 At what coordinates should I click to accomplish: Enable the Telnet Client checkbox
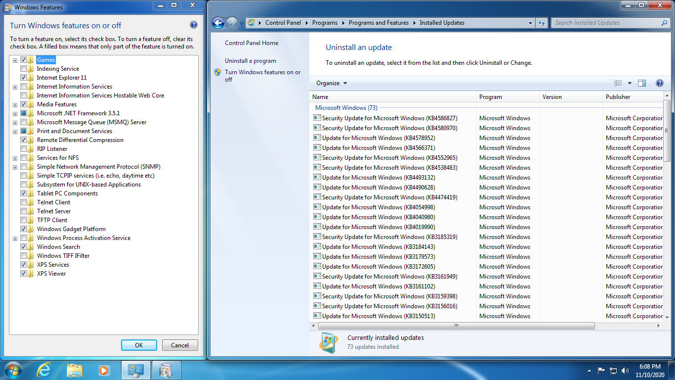pyautogui.click(x=23, y=202)
